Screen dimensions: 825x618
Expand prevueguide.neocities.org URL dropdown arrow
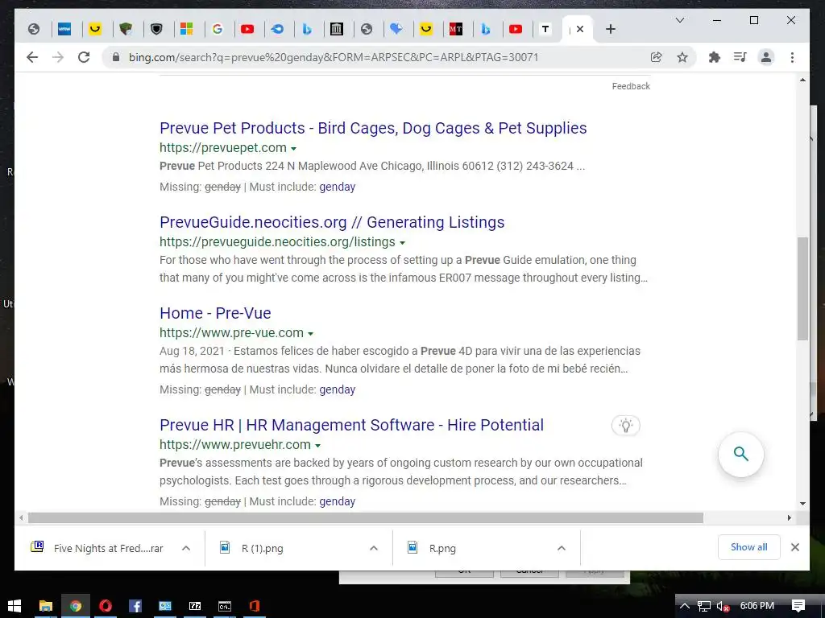(403, 243)
